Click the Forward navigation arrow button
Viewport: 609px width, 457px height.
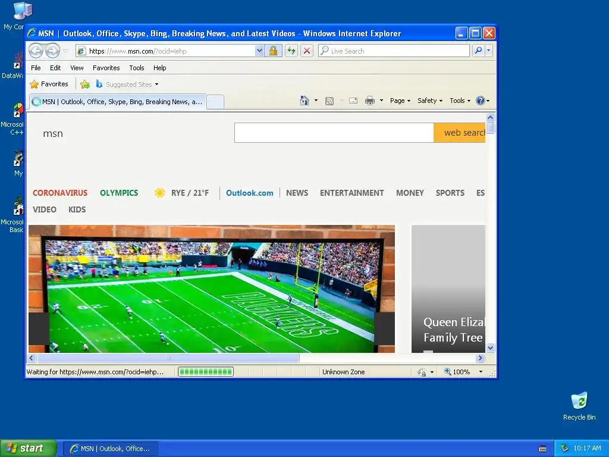(x=52, y=51)
